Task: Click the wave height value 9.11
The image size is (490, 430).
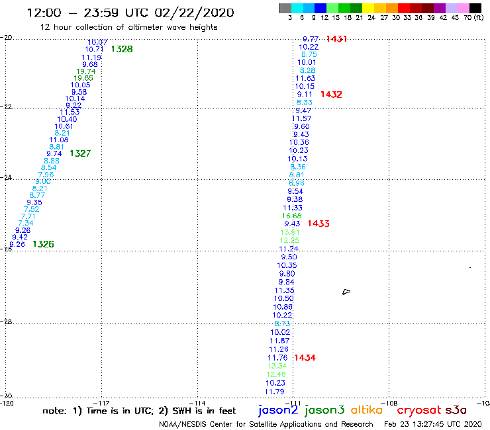Action: pos(305,95)
